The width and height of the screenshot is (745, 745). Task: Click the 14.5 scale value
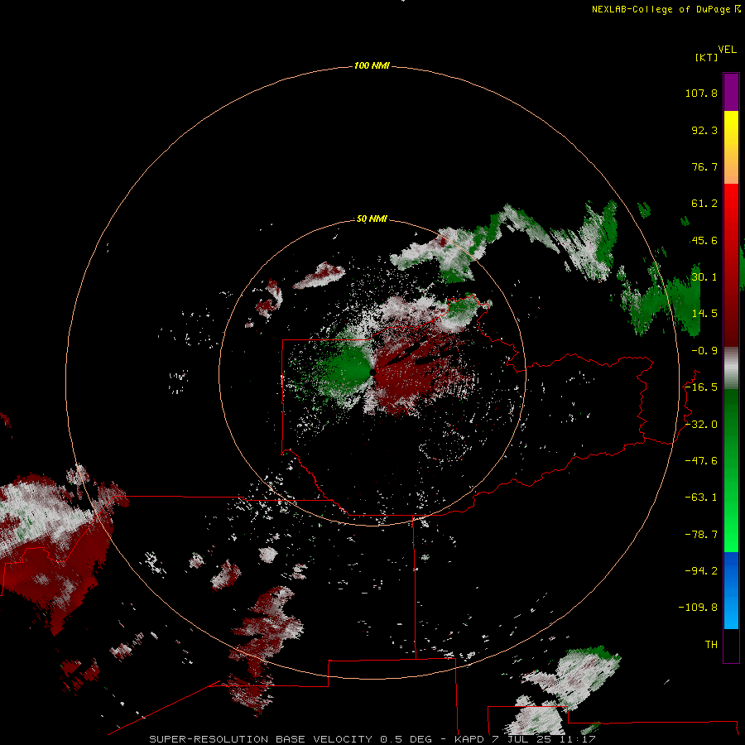coord(704,314)
